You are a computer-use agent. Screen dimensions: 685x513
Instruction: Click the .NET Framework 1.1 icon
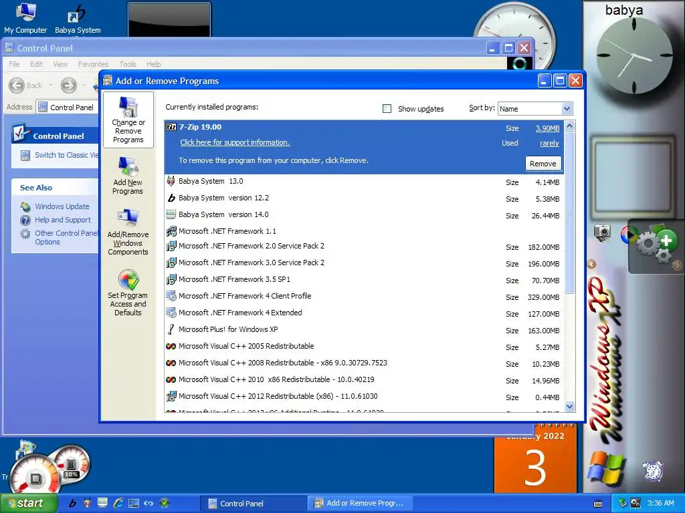(x=171, y=231)
